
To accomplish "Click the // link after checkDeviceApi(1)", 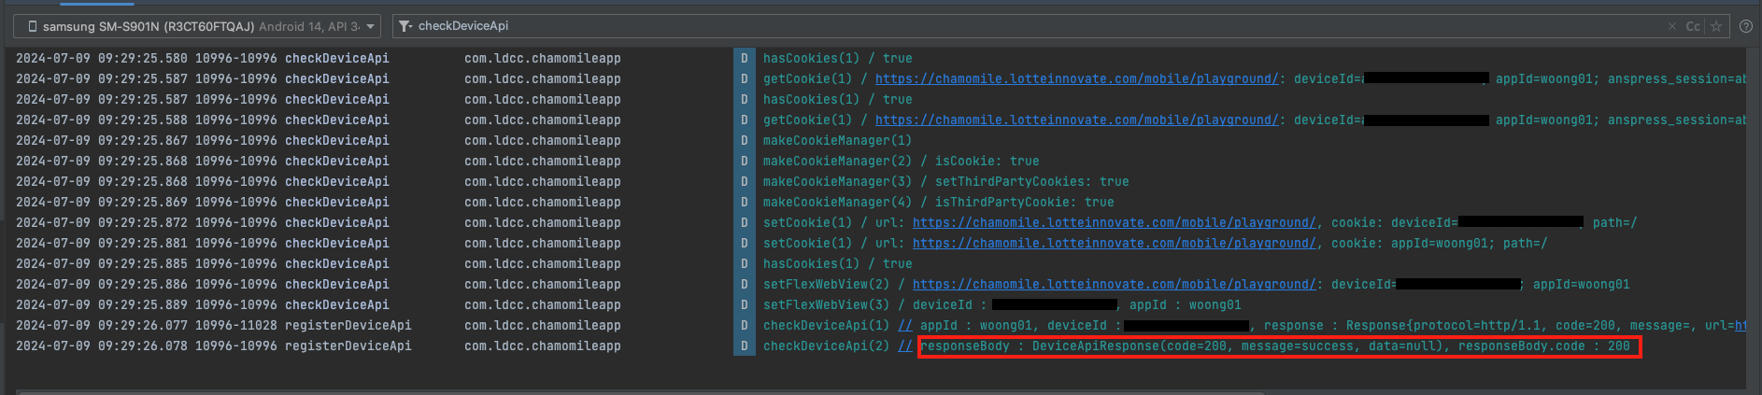I will (904, 325).
